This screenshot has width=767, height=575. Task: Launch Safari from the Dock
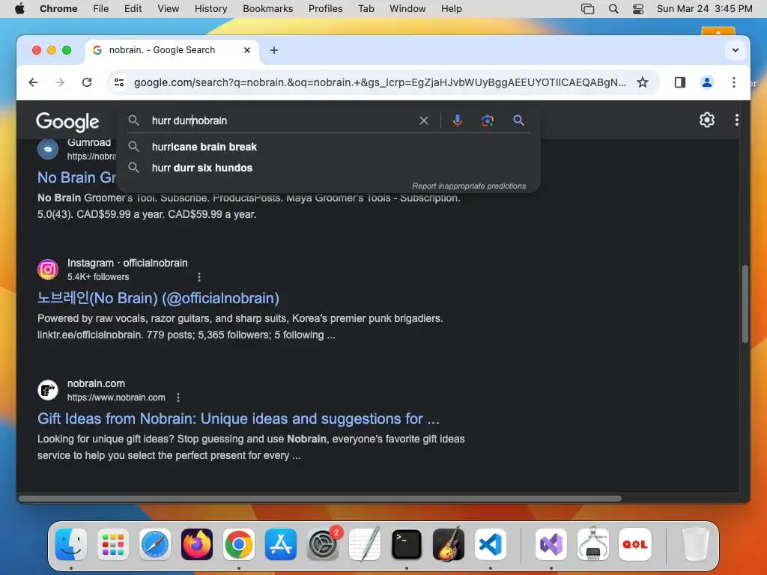click(x=155, y=544)
